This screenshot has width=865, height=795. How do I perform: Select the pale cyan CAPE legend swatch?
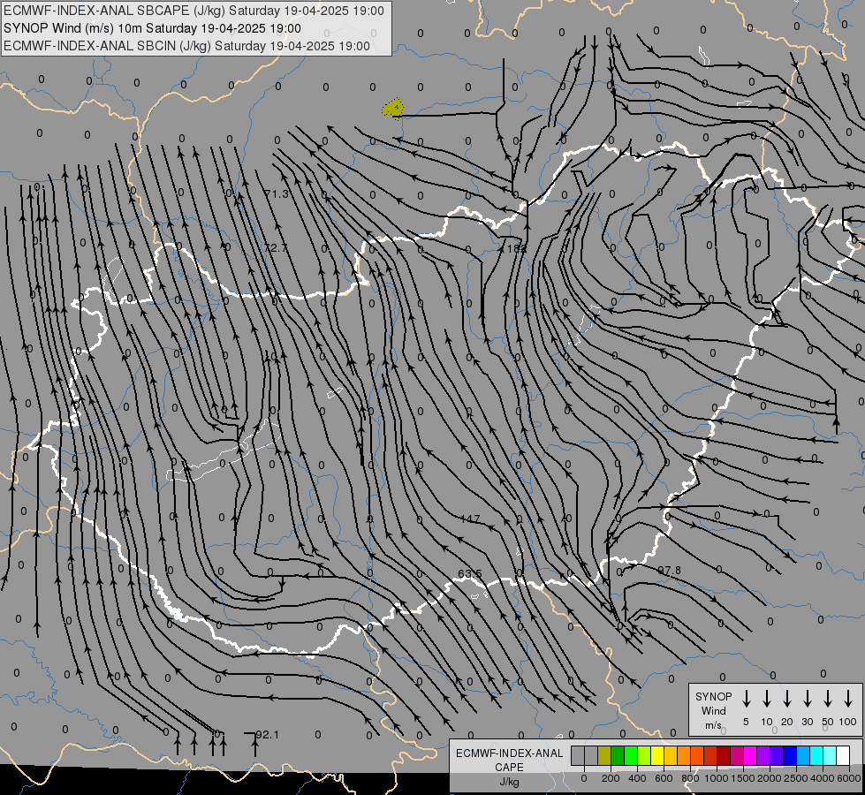tap(830, 755)
